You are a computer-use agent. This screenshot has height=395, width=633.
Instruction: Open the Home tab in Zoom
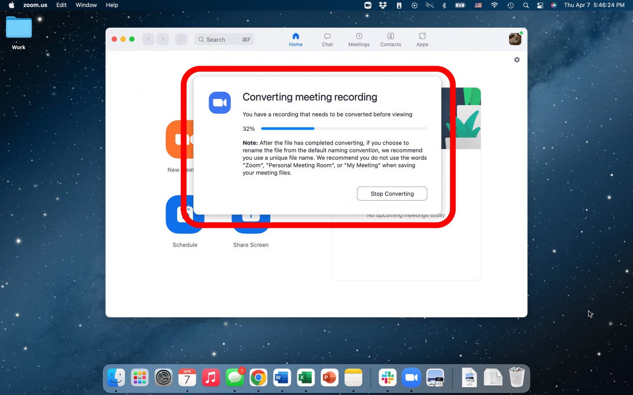click(x=296, y=39)
